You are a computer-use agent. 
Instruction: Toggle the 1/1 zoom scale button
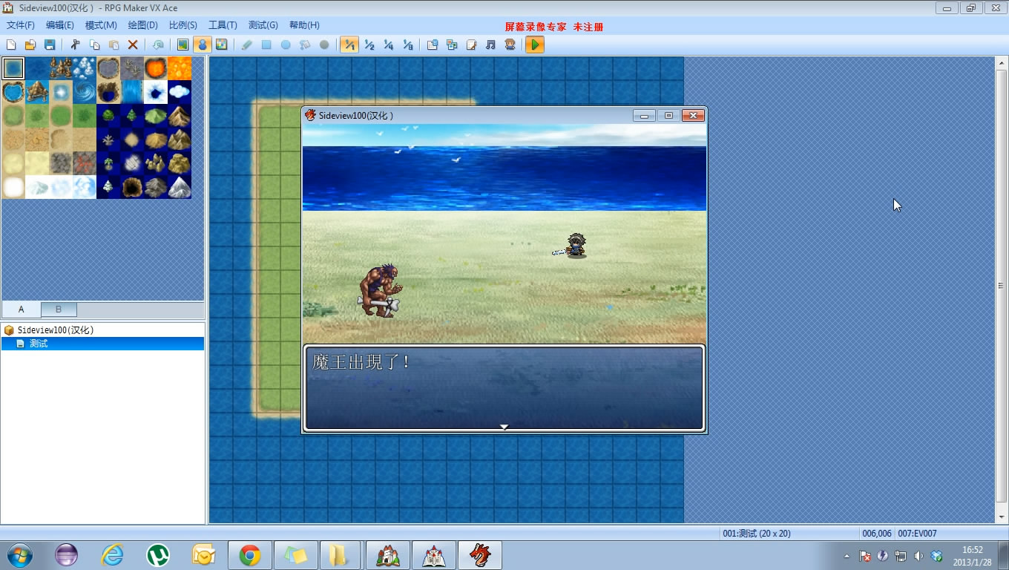tap(349, 45)
